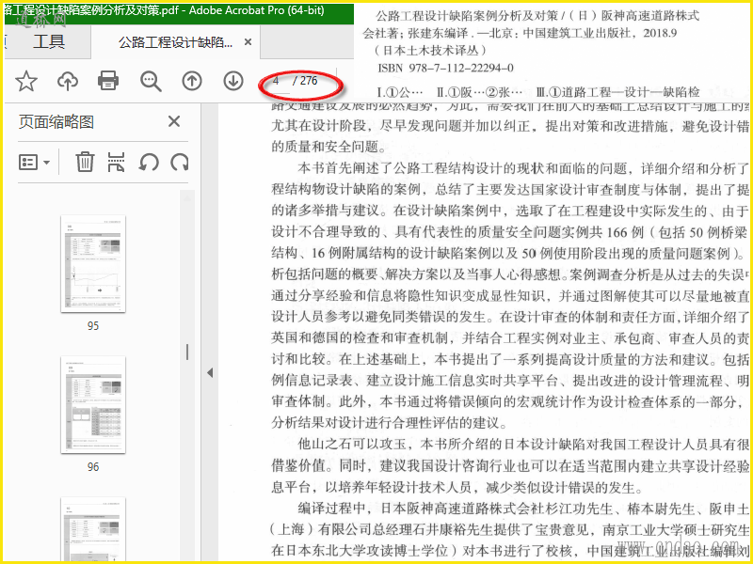This screenshot has height=564, width=753.
Task: Click thumbnail page label 96
Action: point(93,467)
